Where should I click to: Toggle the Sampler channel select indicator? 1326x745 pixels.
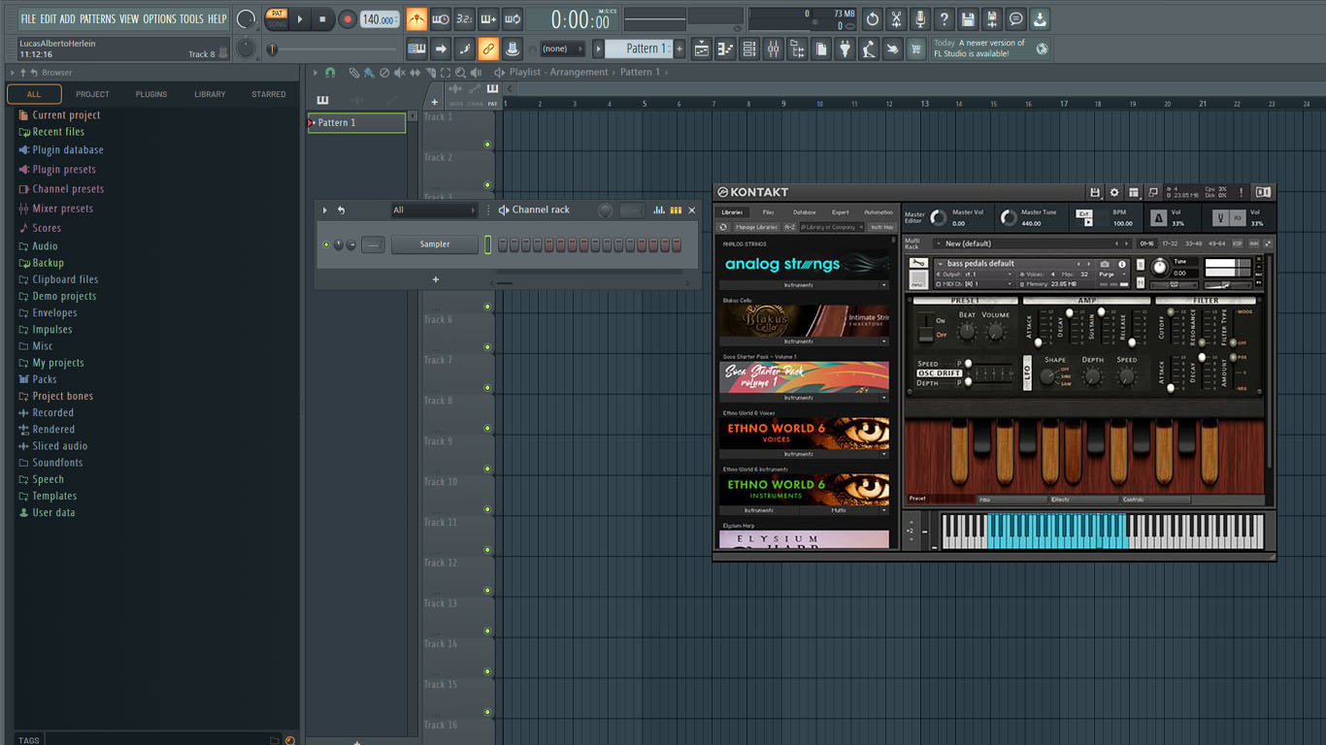487,244
